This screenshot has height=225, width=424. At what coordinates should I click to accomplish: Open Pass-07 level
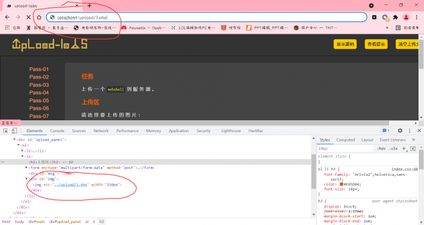39,117
